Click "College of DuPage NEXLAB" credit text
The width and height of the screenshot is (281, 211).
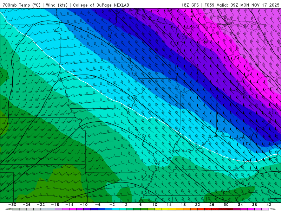pyautogui.click(x=101, y=5)
